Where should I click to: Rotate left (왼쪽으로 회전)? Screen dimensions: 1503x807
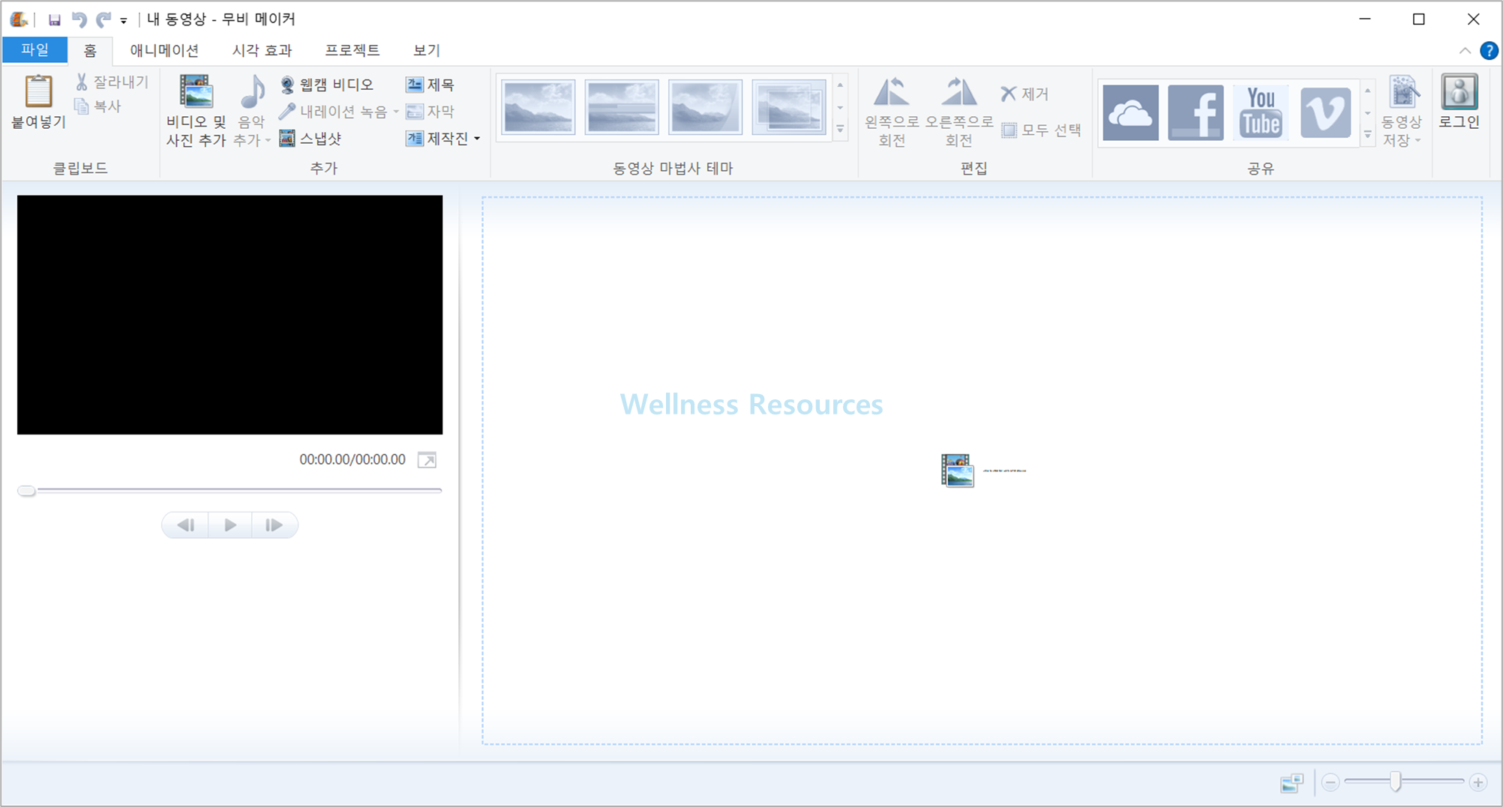click(891, 111)
